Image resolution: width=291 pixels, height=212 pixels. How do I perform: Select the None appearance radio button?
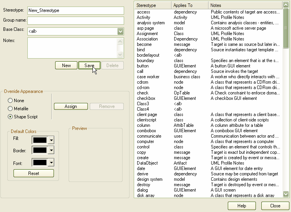10,101
